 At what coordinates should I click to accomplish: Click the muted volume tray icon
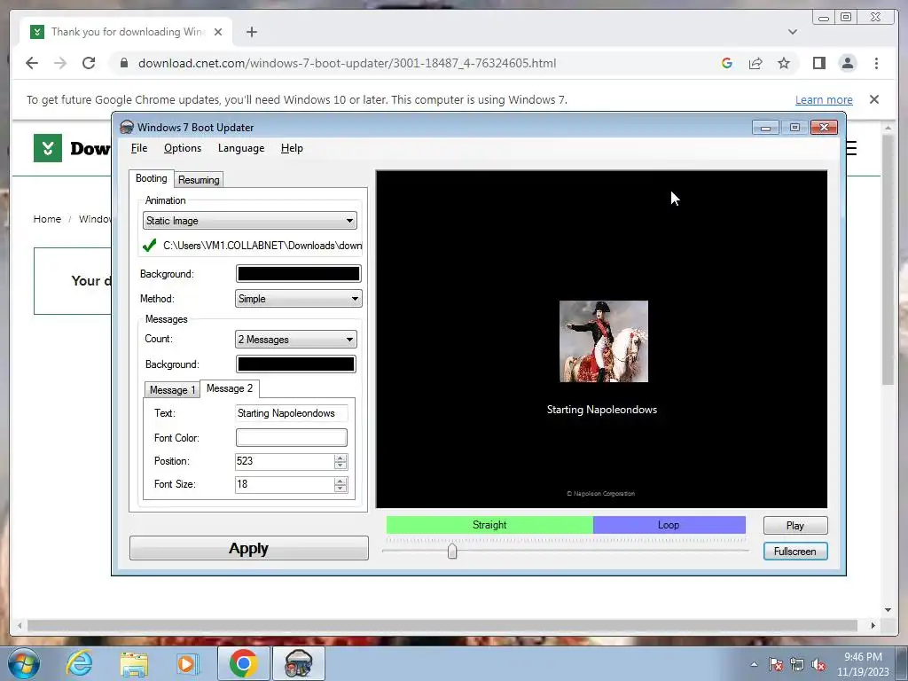click(818, 664)
